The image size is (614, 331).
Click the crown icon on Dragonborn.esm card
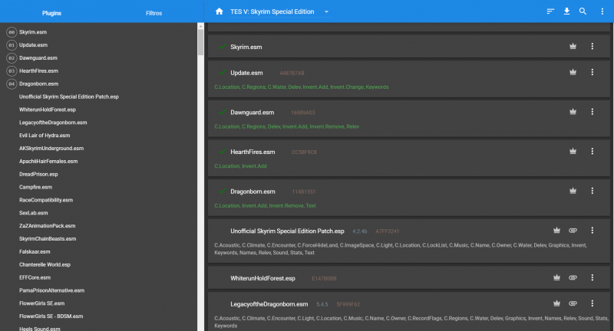573,191
